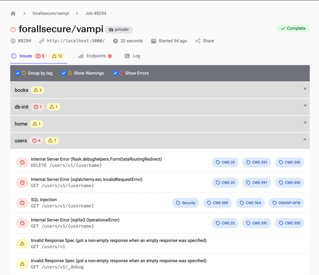The image size is (319, 275).
Task: Open the sqlalchemy InvalidRequestError issue row
Action: [87, 182]
